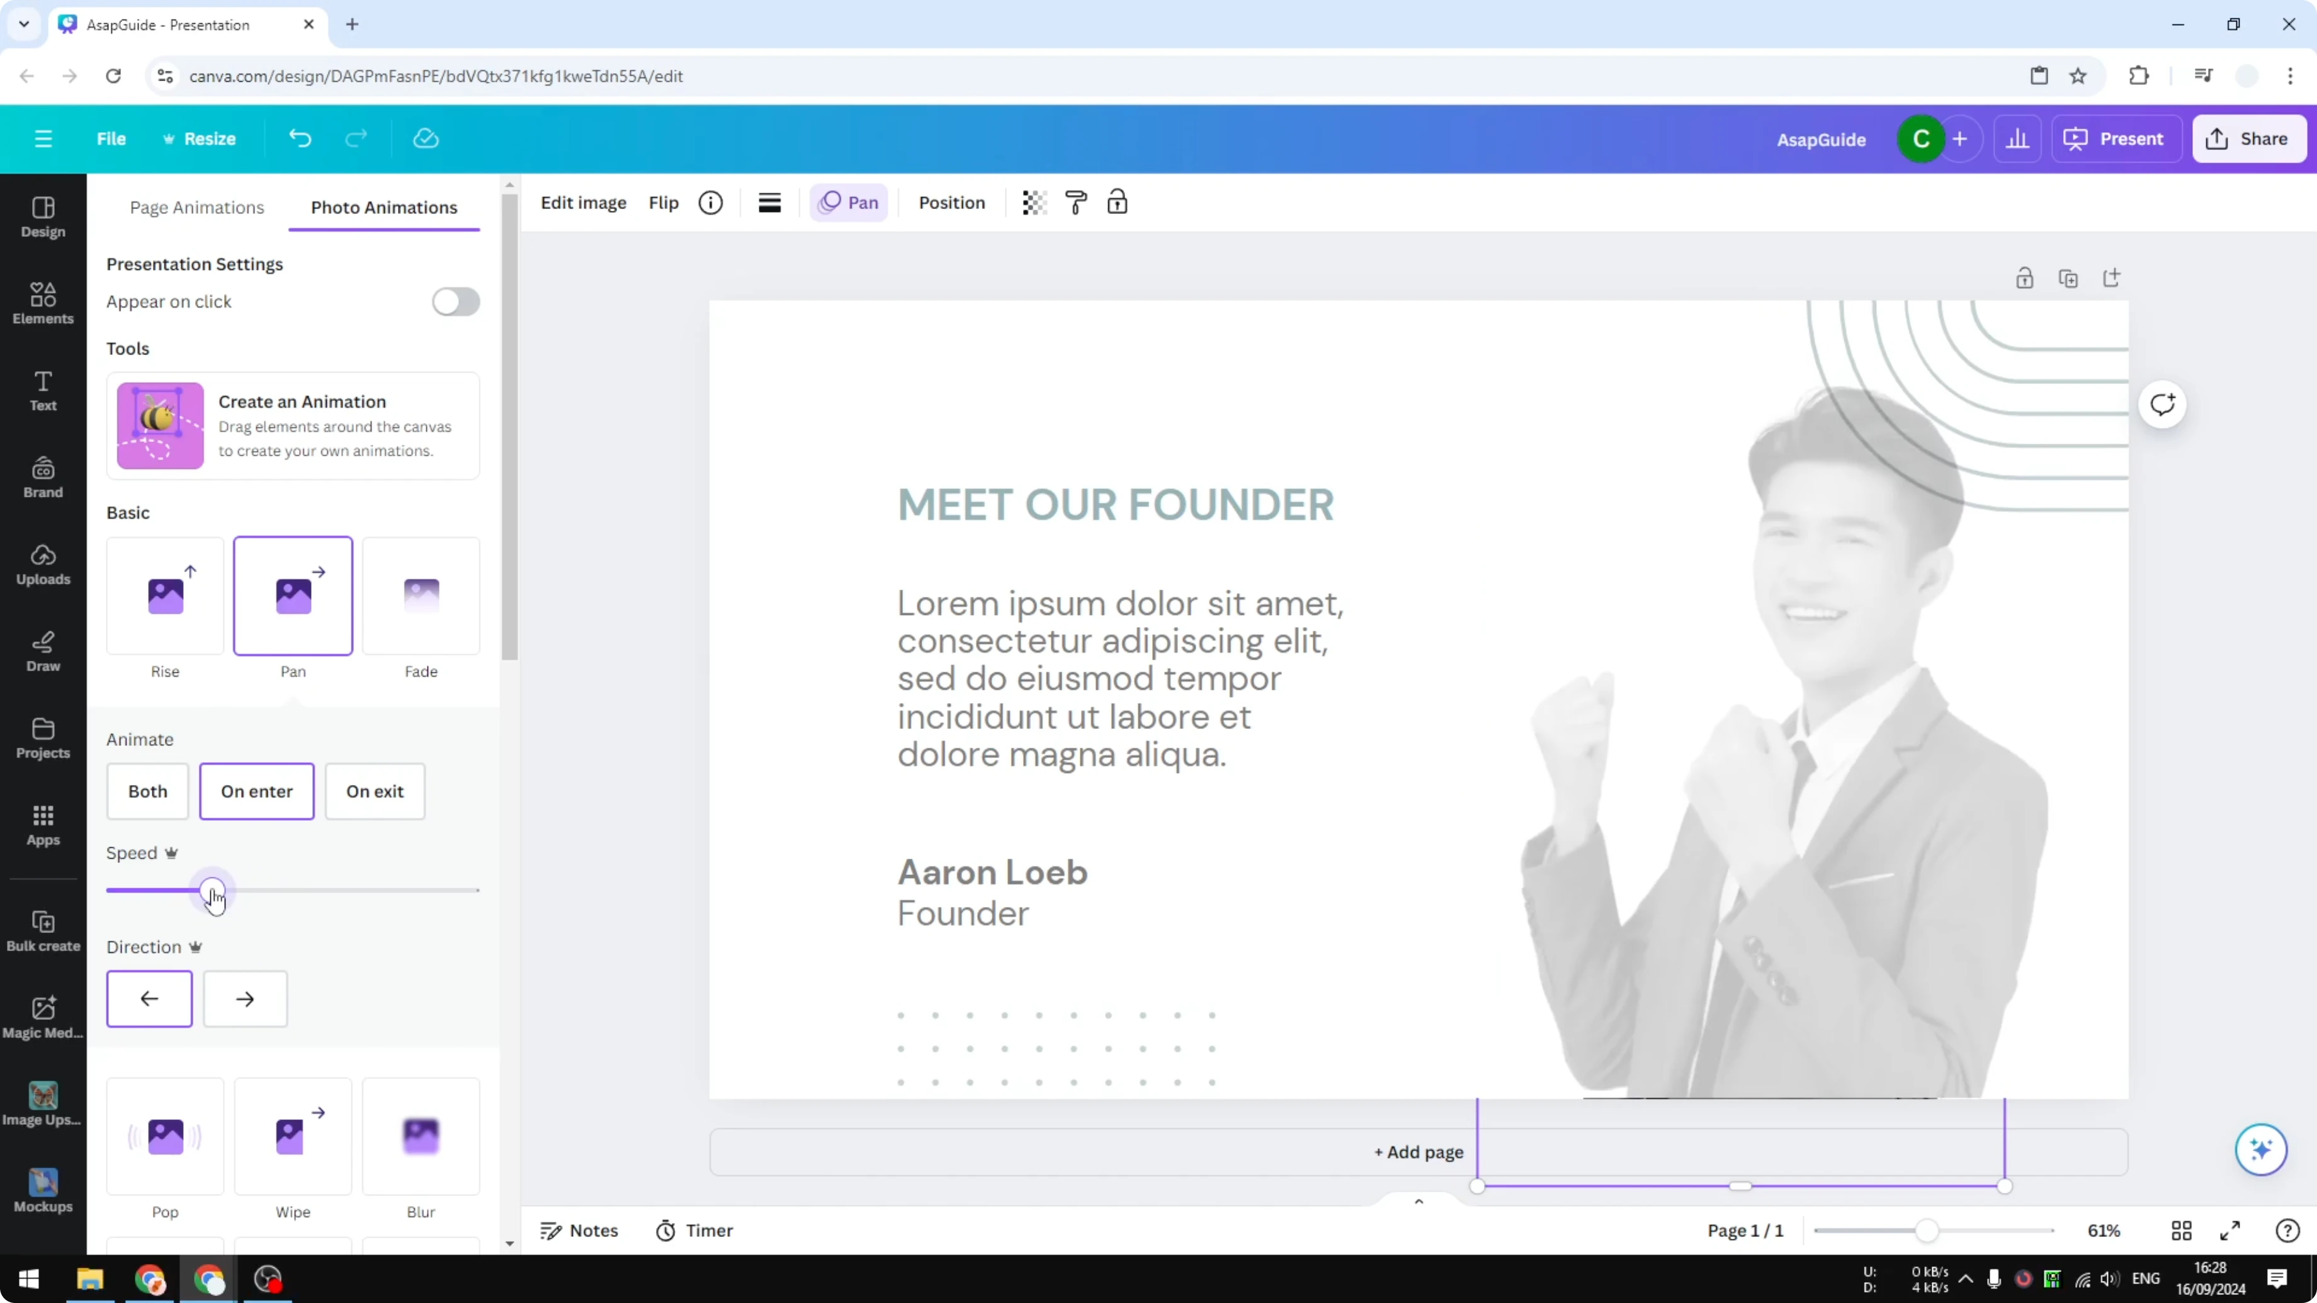Image resolution: width=2317 pixels, height=1303 pixels.
Task: Select the Wipe animation
Action: coord(293,1137)
